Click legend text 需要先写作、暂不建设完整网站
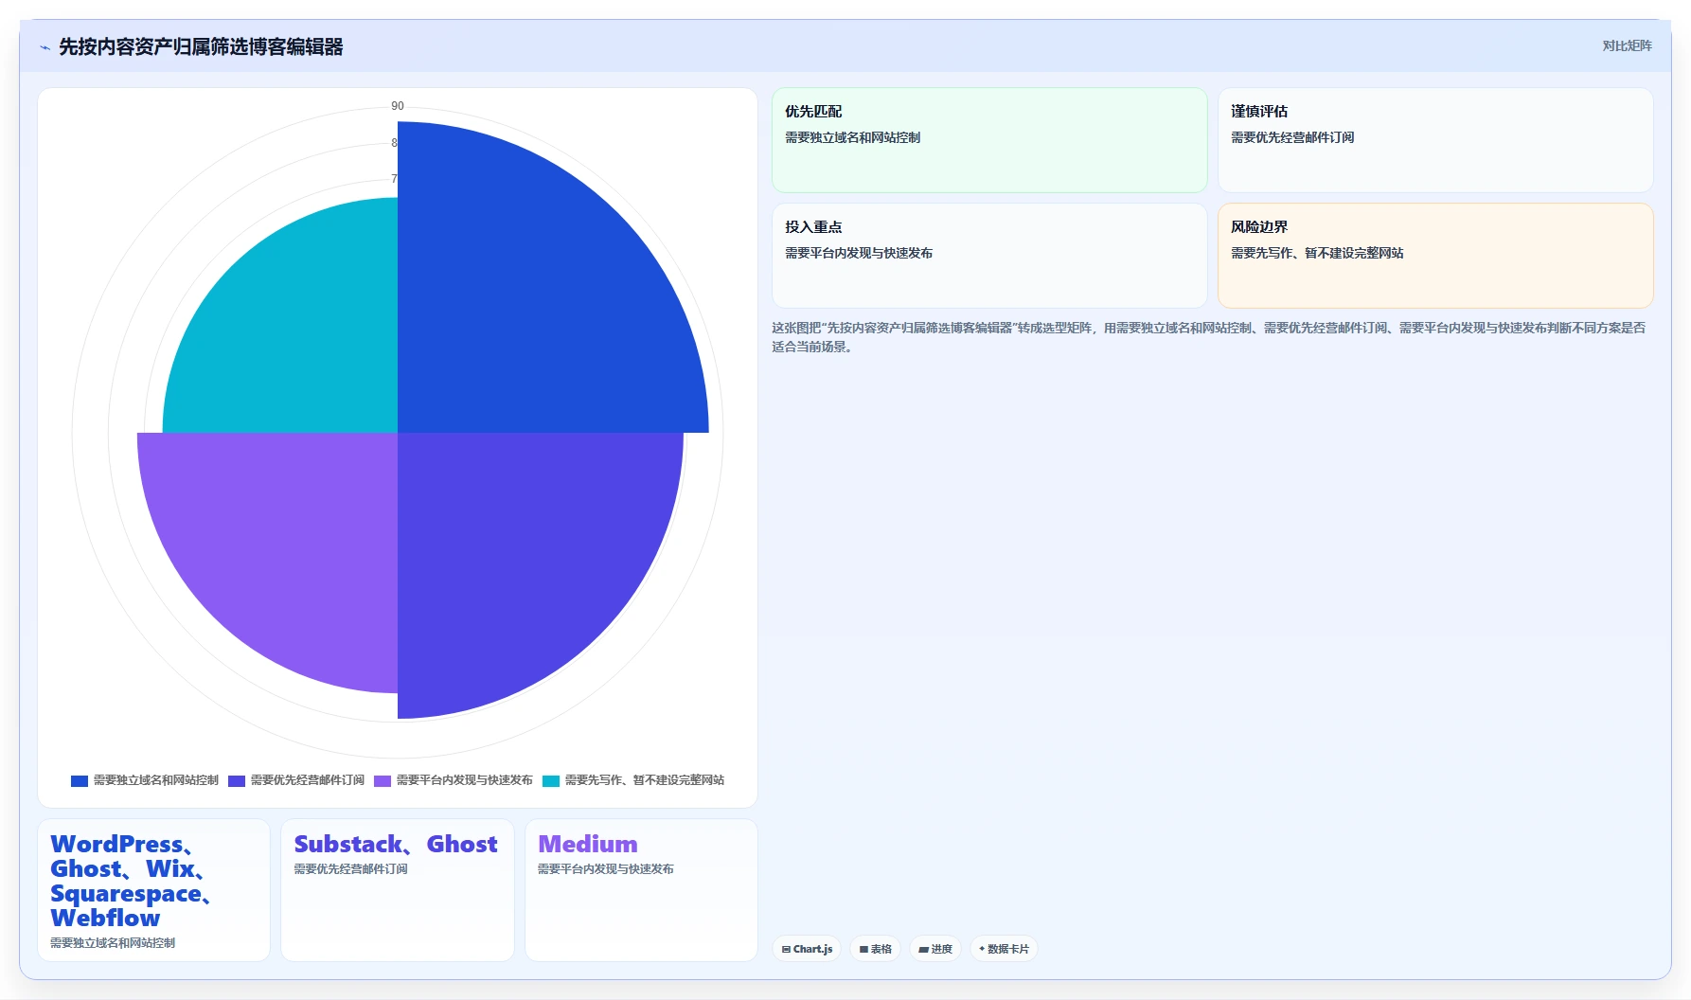 (x=645, y=780)
